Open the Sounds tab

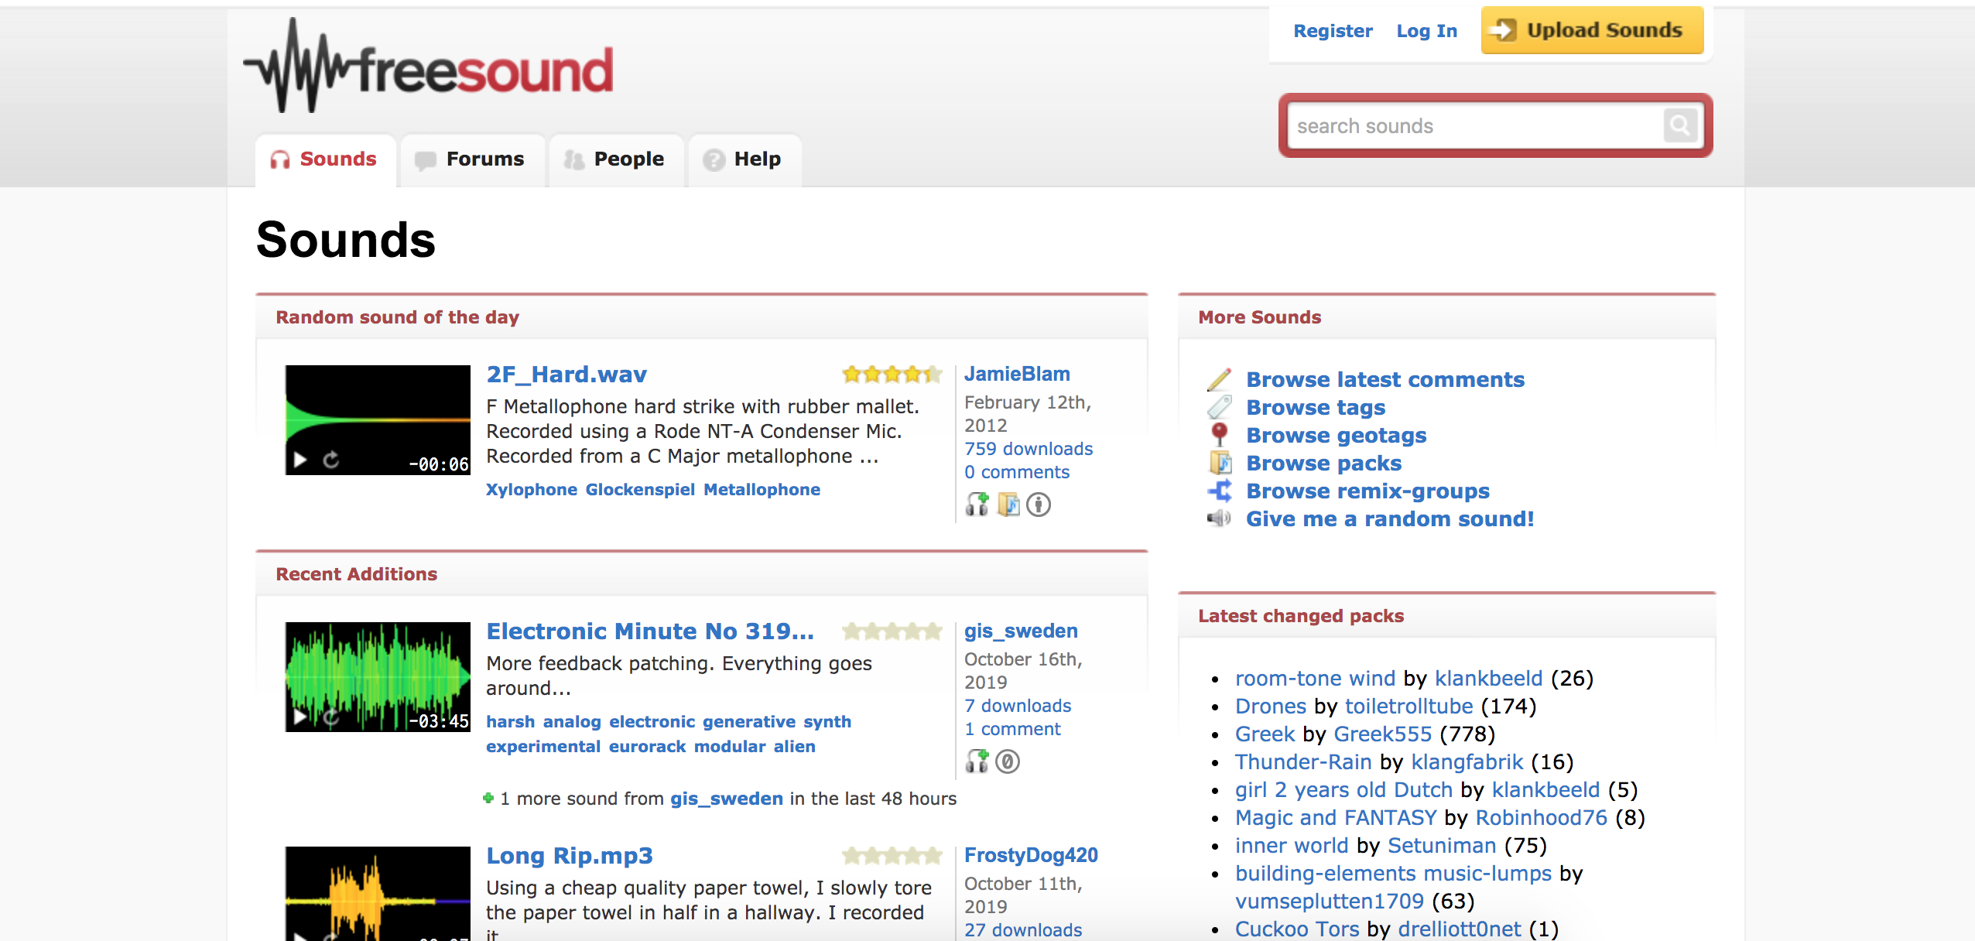click(x=325, y=159)
